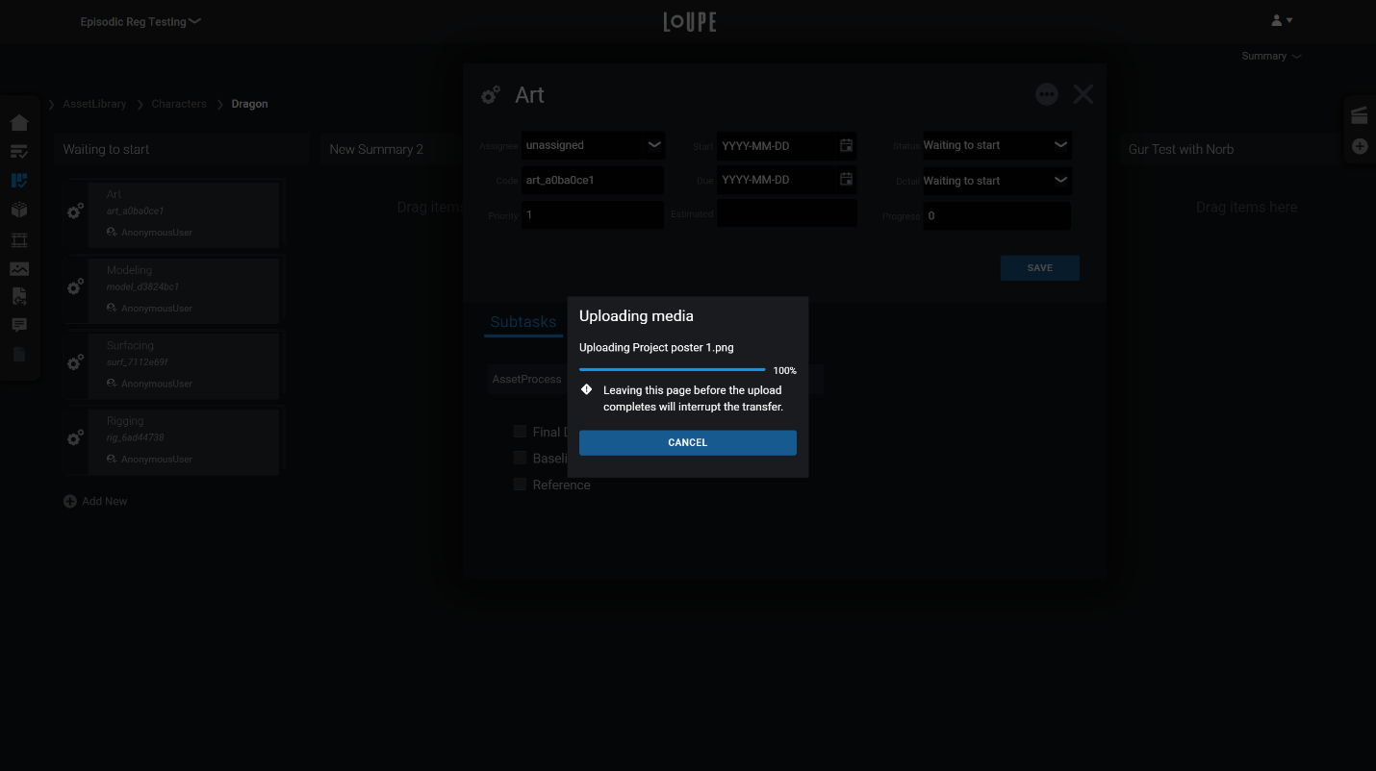Open the Start date calendar picker
The height and width of the screenshot is (771, 1376).
click(846, 145)
